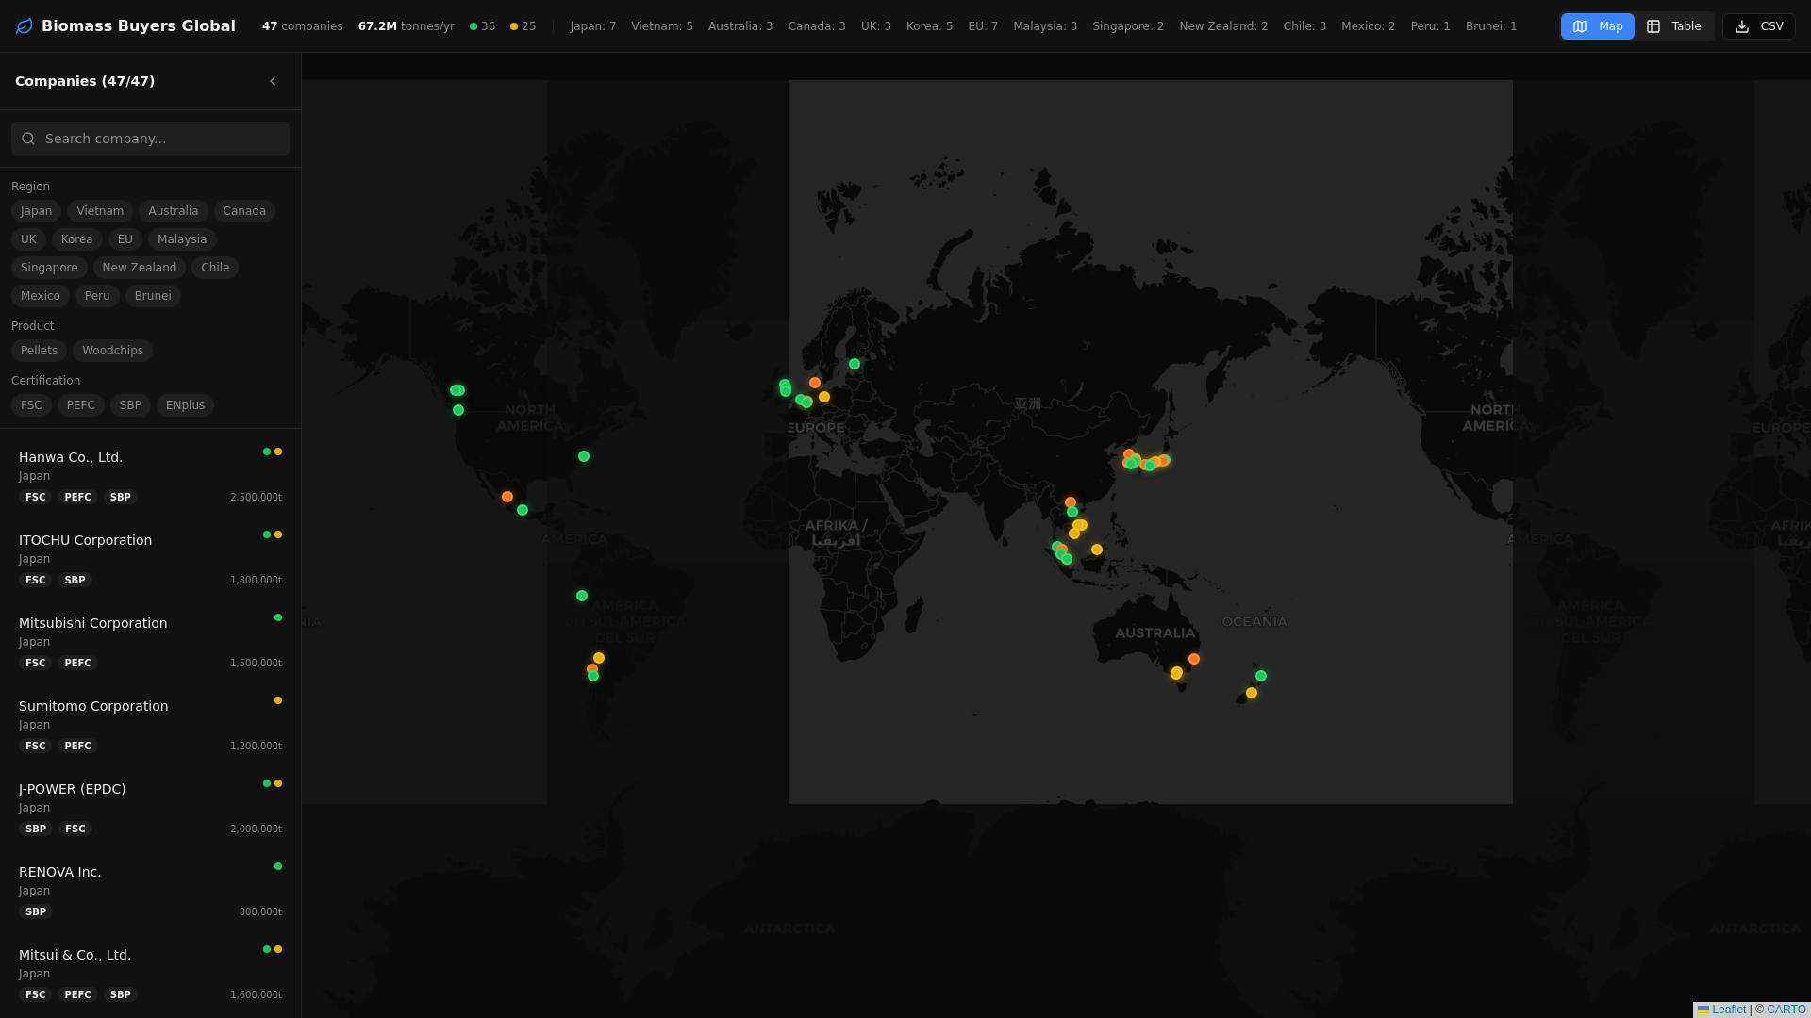1811x1018 pixels.
Task: Click download icon on CSV button
Action: [1742, 26]
